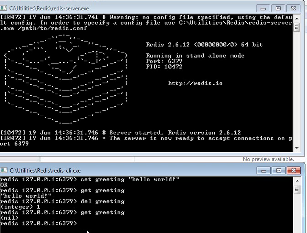307x233 pixels.
Task: Close the redis-cli.exe window
Action: click(294, 171)
